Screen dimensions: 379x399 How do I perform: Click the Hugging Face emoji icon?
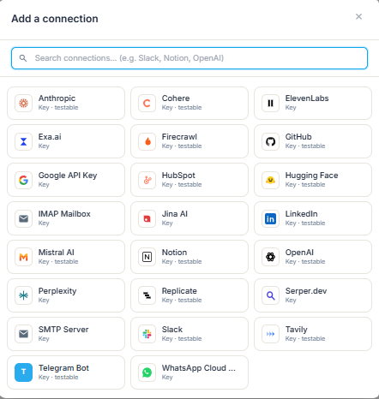coord(270,180)
